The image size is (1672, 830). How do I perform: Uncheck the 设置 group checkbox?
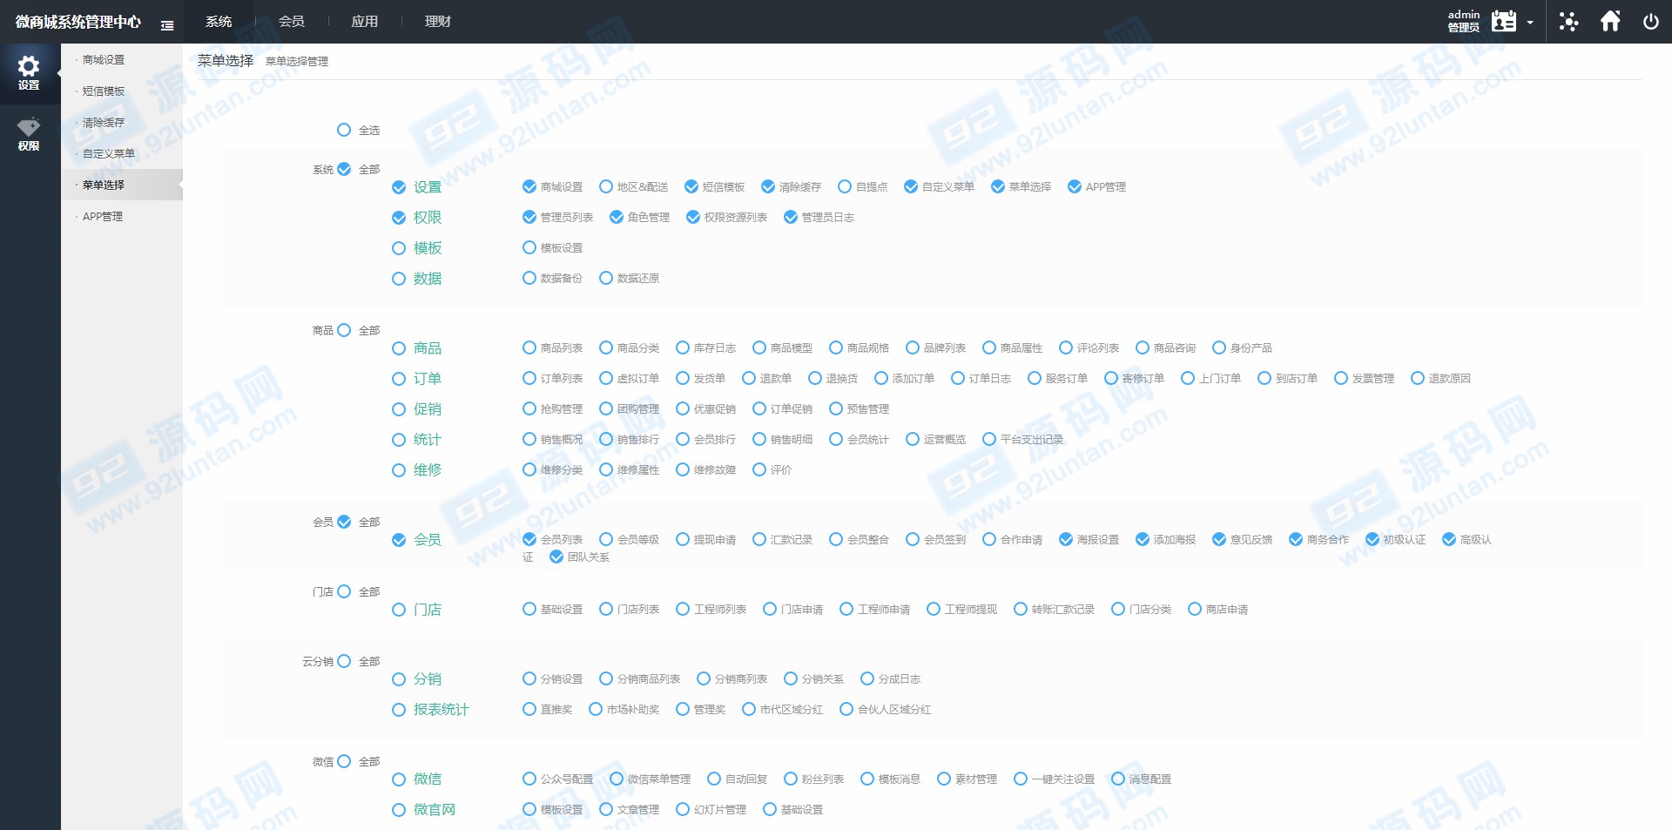point(399,187)
